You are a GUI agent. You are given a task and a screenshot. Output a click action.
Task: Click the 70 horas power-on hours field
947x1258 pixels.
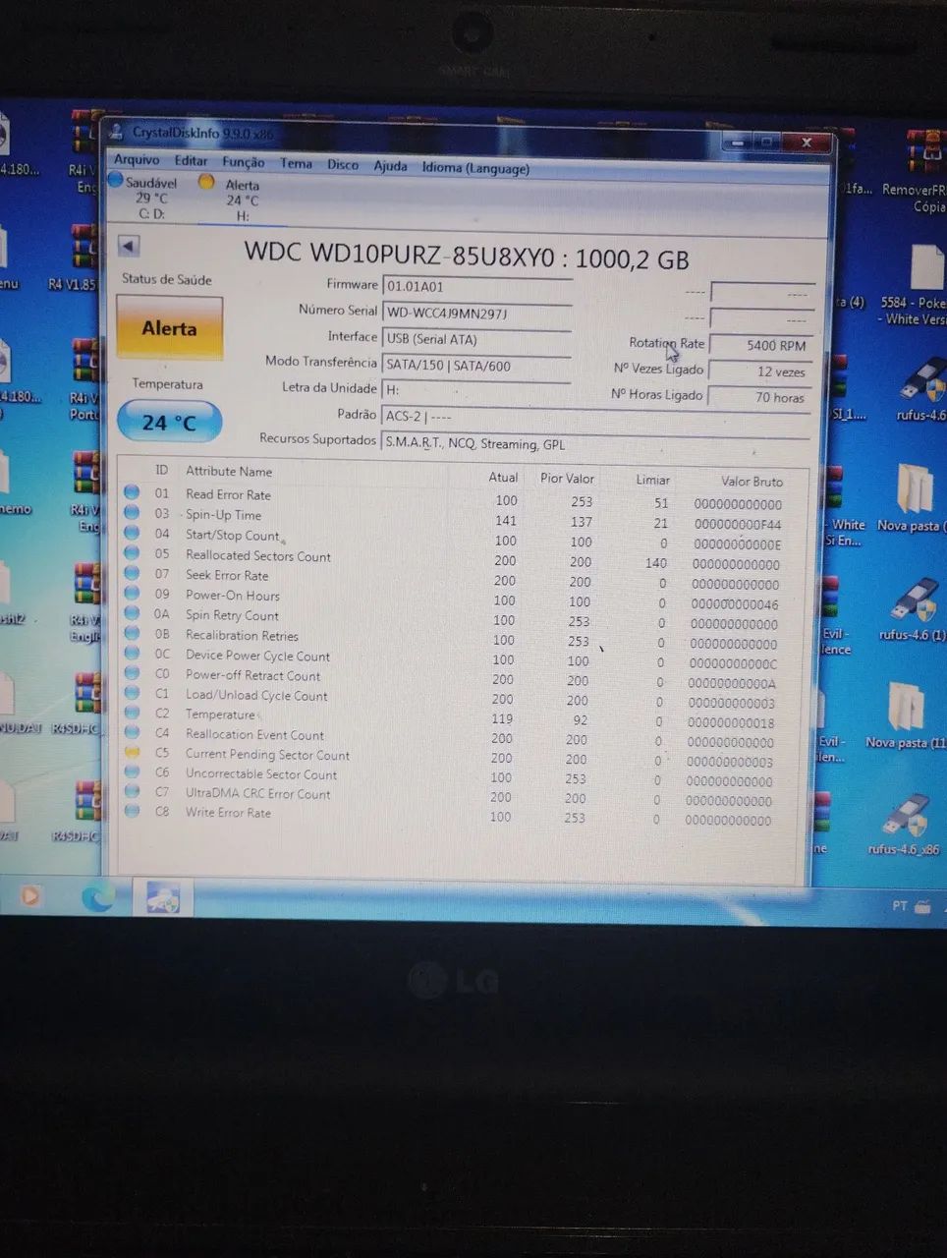[x=760, y=397]
